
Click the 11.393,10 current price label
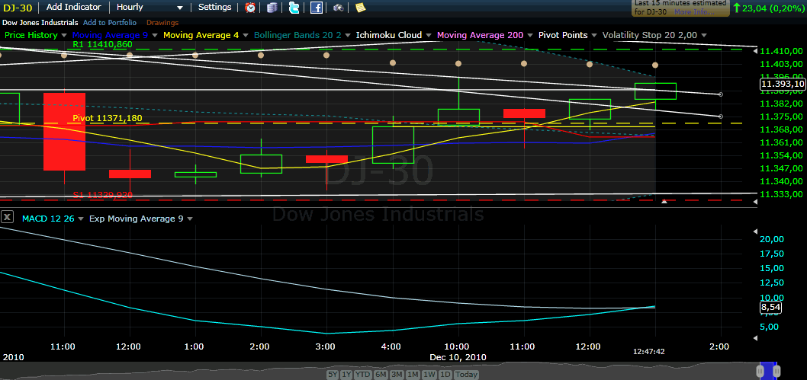[783, 85]
